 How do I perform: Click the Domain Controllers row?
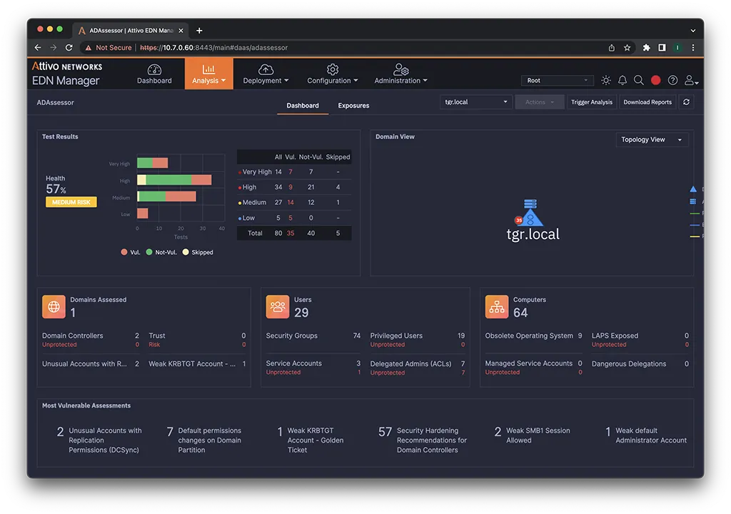click(91, 340)
